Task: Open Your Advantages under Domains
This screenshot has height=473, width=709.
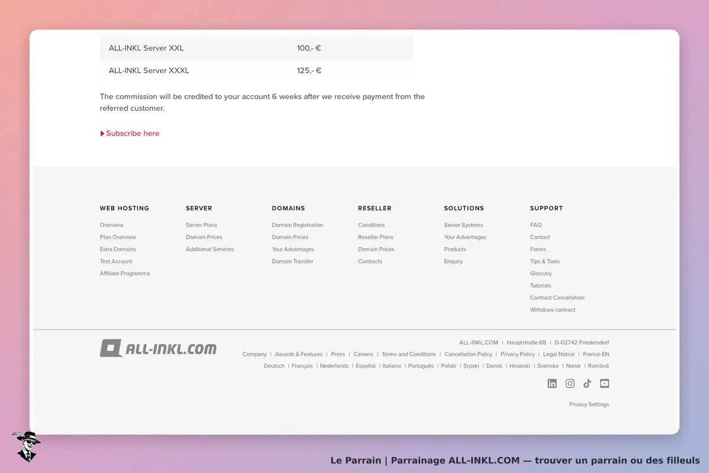Action: (x=293, y=250)
